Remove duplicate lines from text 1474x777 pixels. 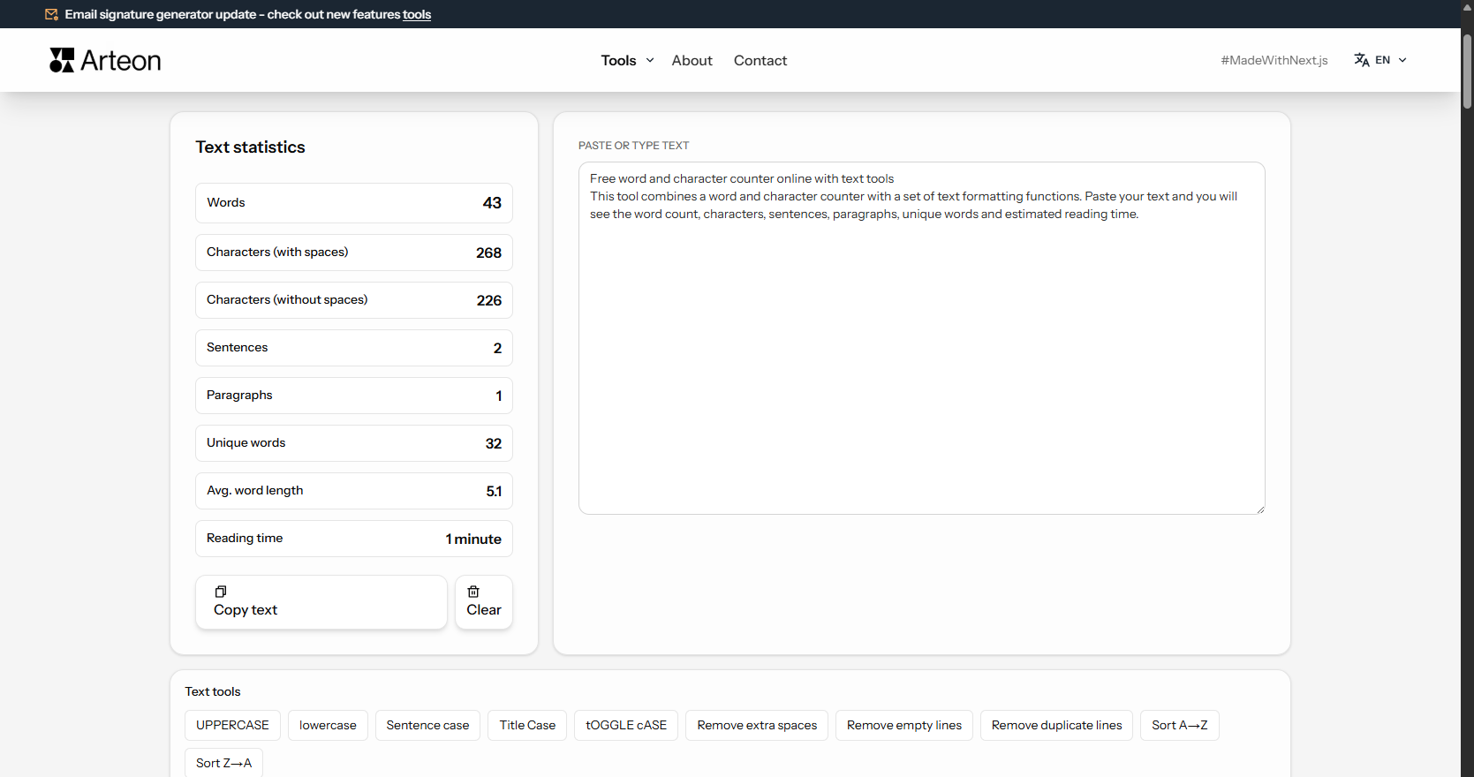tap(1056, 725)
